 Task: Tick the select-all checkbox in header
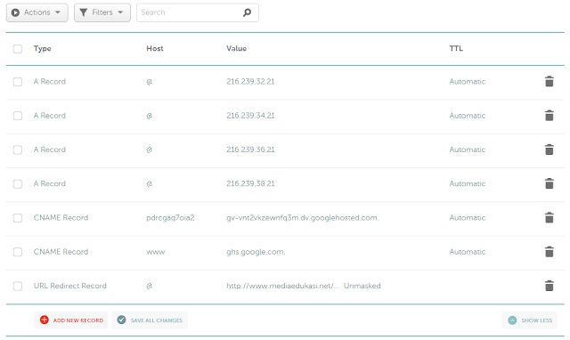point(18,49)
